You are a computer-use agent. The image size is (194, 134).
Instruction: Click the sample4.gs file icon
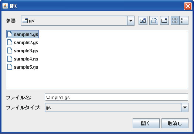[10, 59]
